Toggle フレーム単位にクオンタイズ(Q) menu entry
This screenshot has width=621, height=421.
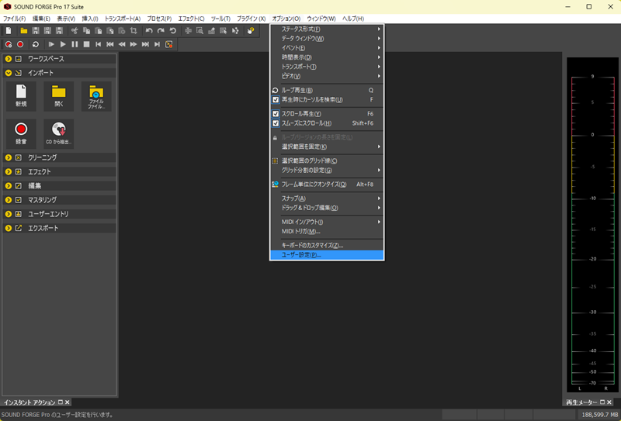[x=327, y=185]
